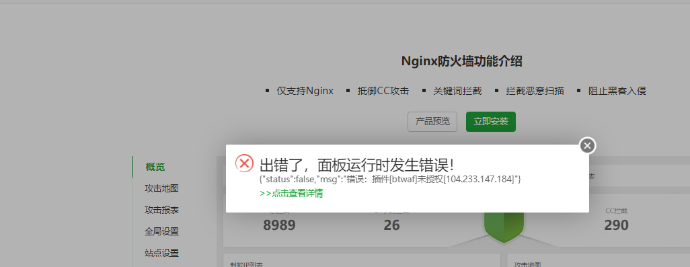The height and width of the screenshot is (267, 690).
Task: Click the 关键词拦截 feature text
Action: coord(458,91)
